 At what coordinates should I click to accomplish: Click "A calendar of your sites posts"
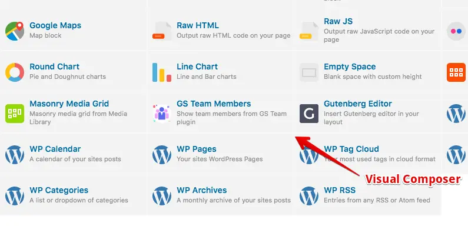coord(75,159)
